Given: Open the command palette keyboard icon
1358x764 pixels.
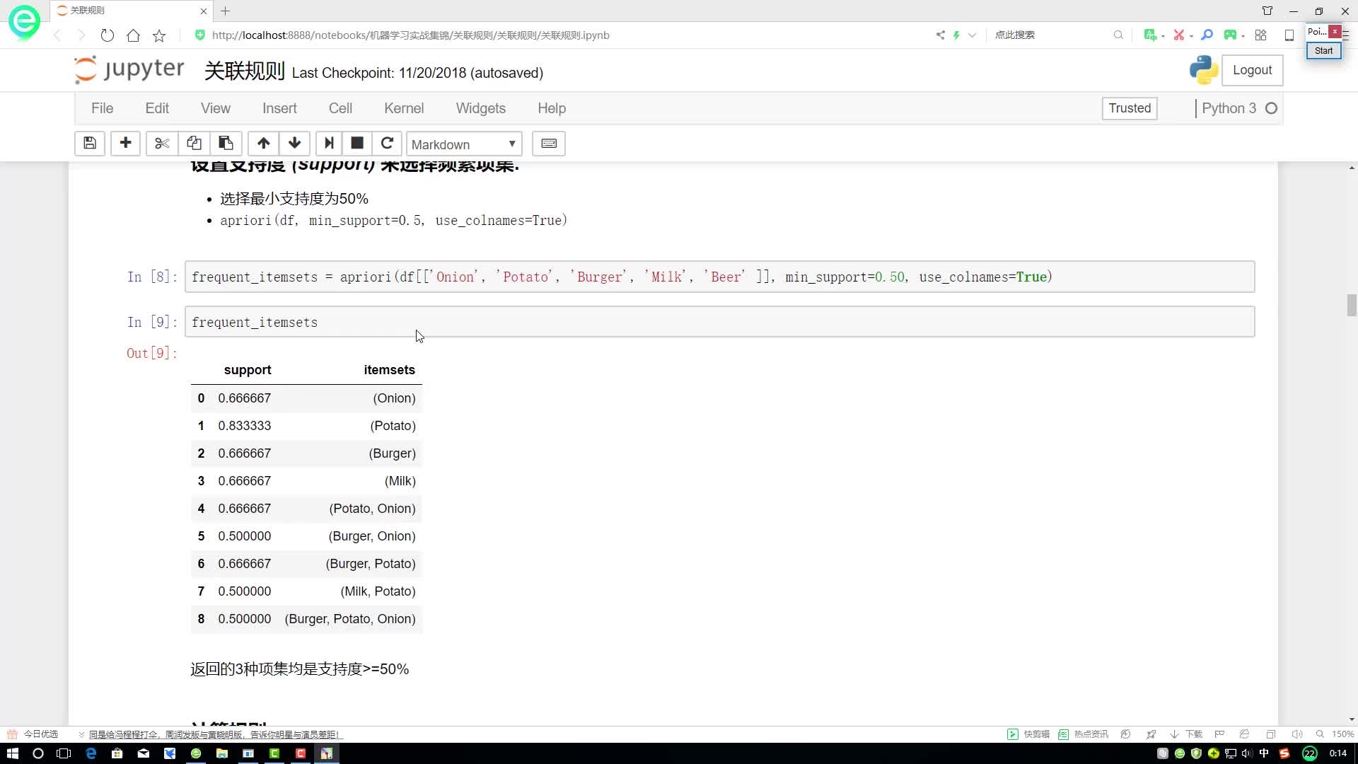Looking at the screenshot, I should pos(549,144).
